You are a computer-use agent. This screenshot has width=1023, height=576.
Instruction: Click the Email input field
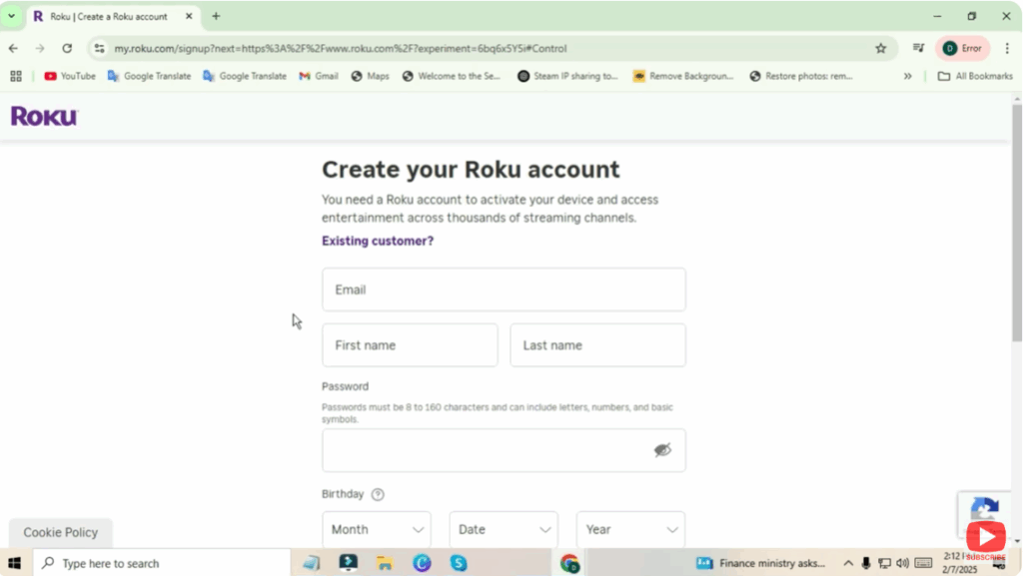(x=503, y=289)
